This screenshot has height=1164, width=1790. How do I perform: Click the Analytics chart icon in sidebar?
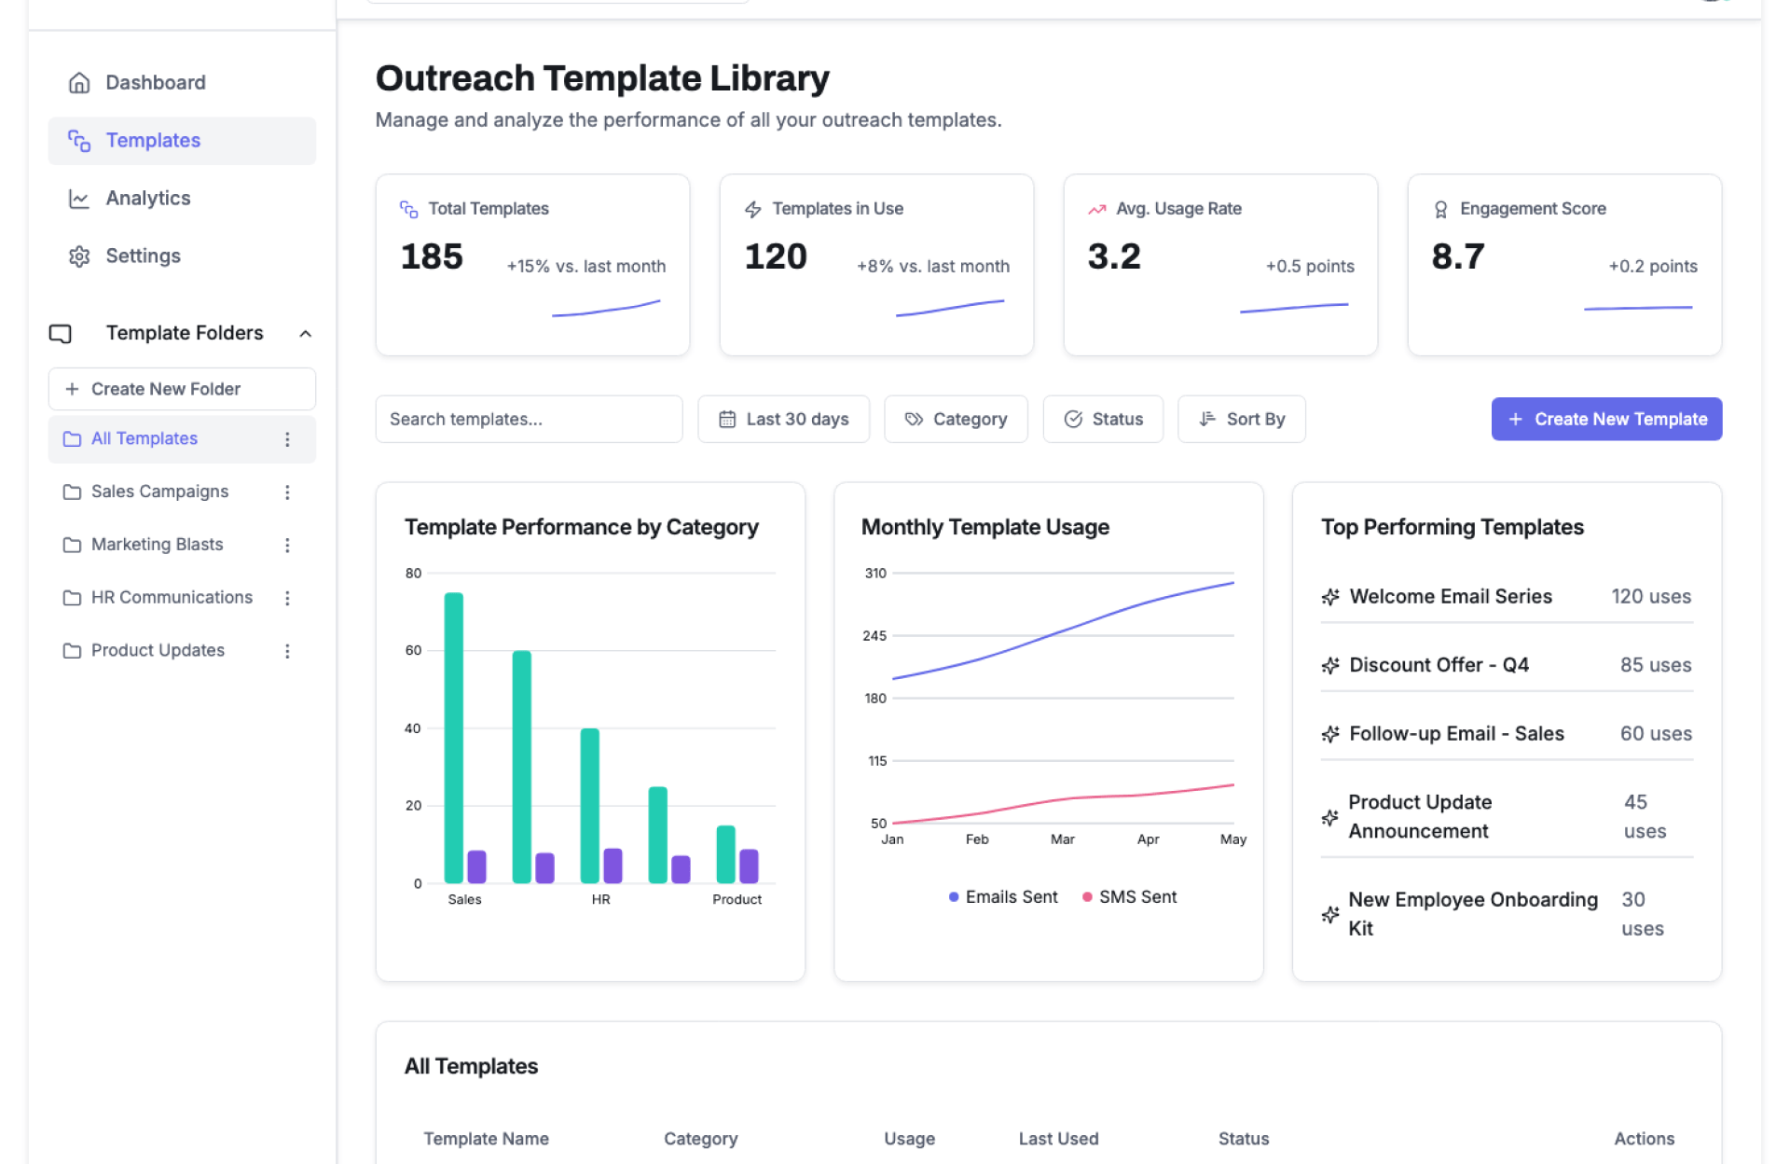pyautogui.click(x=79, y=199)
